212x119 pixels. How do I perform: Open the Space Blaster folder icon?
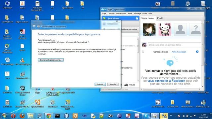tap(68, 5)
